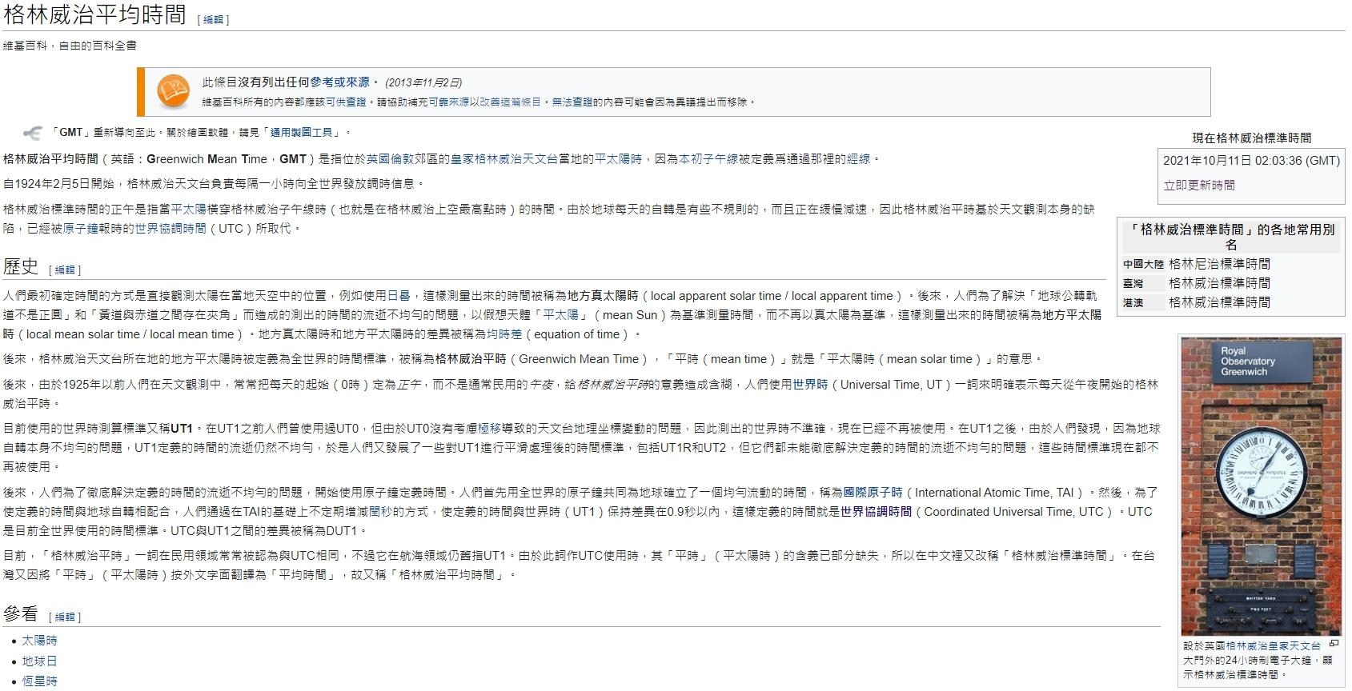The width and height of the screenshot is (1352, 691).
Task: Open the 可靠來源 link in the notice
Action: tap(448, 102)
